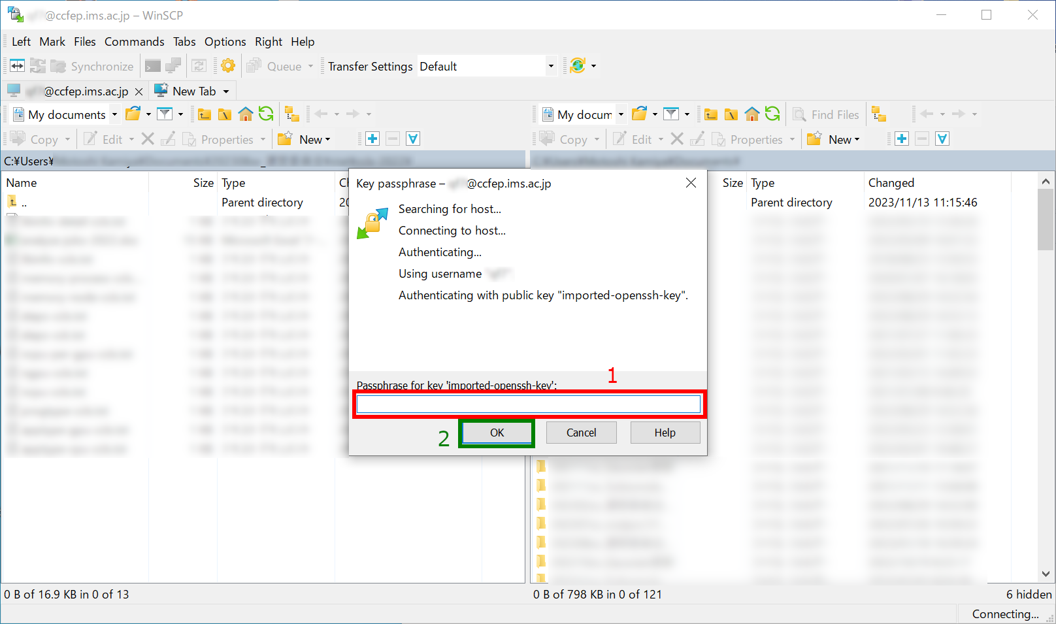Open the Tabs menu

click(184, 41)
